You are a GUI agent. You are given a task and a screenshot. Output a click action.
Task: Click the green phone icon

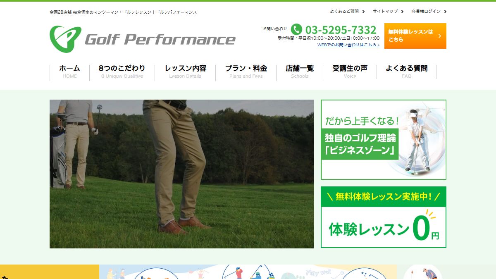tap(296, 29)
